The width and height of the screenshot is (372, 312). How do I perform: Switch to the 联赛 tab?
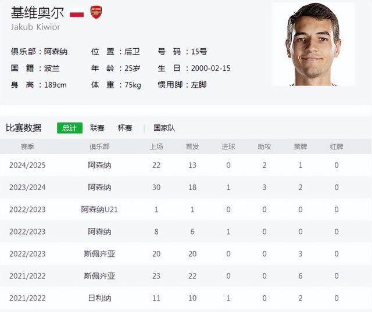pyautogui.click(x=97, y=128)
